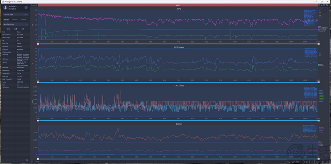Select the first test-mode tab under the device selector

[x=7, y=19]
